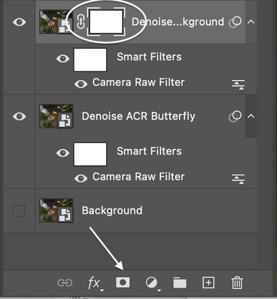Click Camera Raw Filter text under Denoise...kground
Screen dimensions: 277x299
138,82
